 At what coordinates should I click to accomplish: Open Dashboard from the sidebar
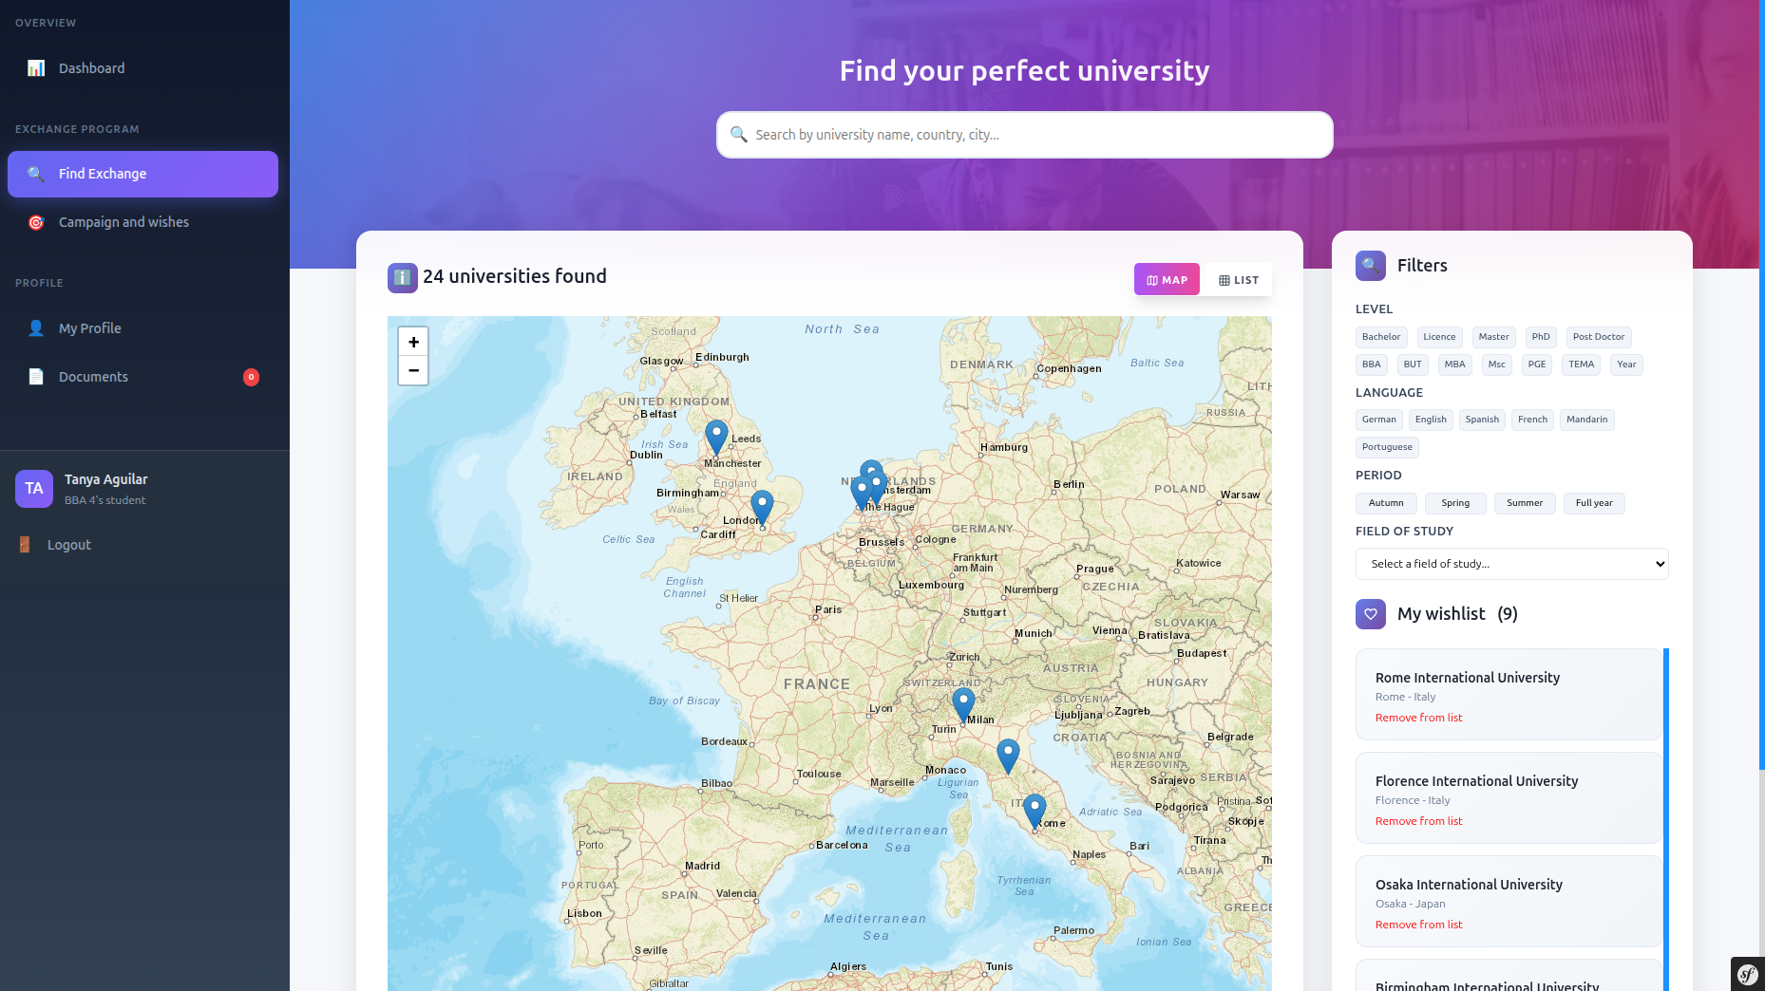point(142,68)
